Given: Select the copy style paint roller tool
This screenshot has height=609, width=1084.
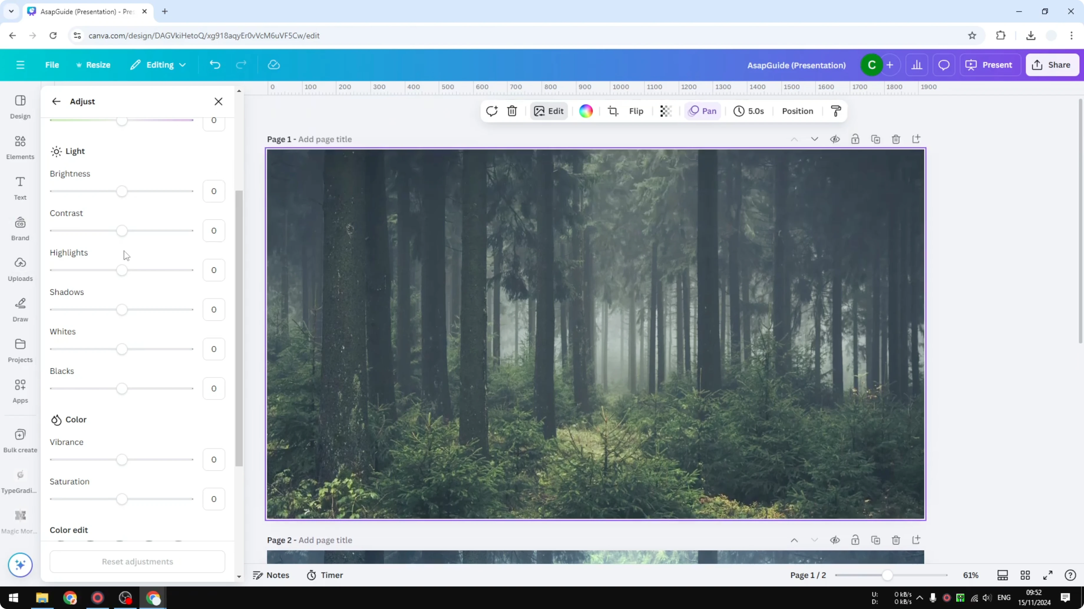Looking at the screenshot, I should click(x=836, y=111).
